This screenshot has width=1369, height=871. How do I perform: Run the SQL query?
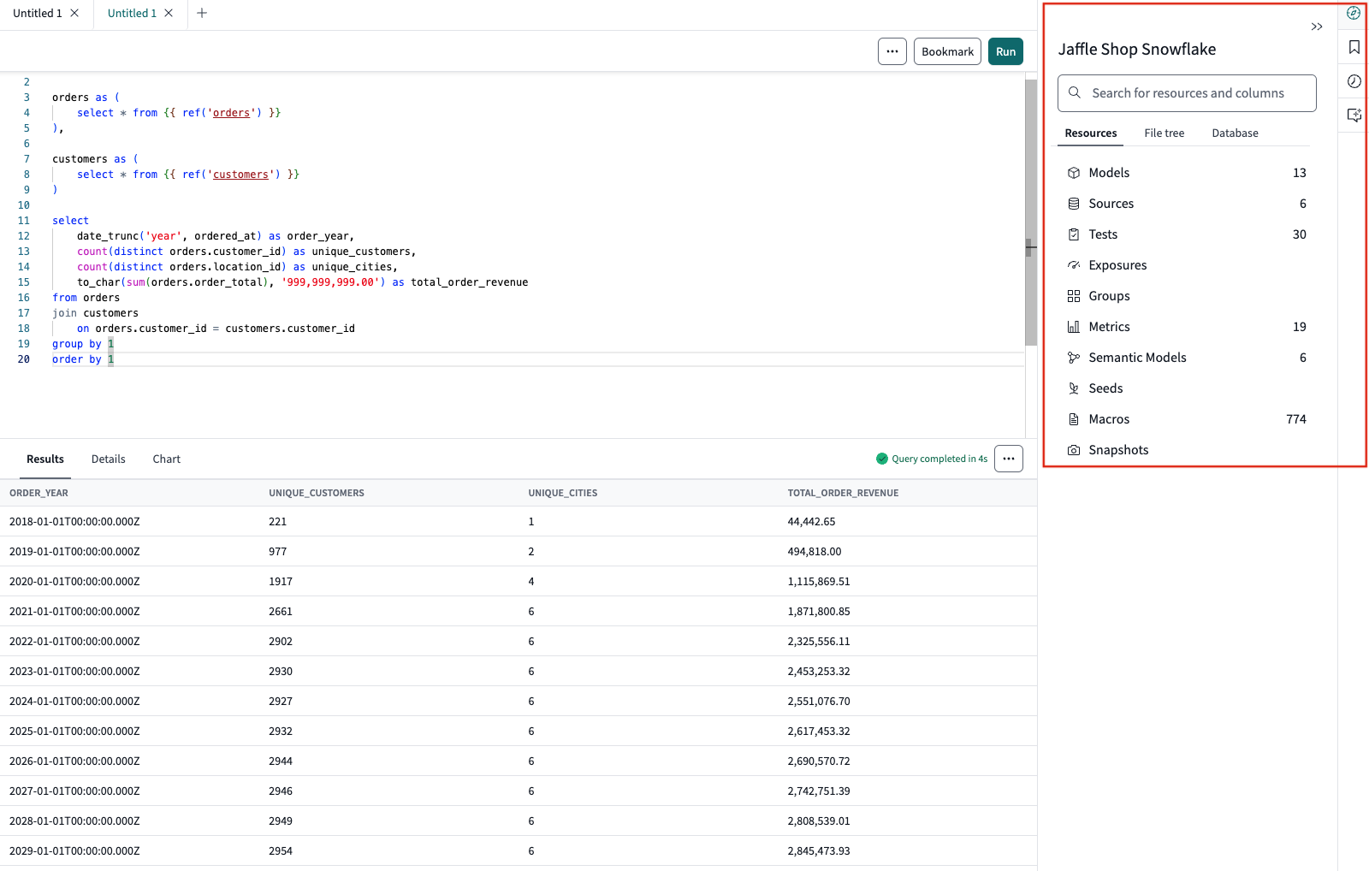tap(1005, 51)
